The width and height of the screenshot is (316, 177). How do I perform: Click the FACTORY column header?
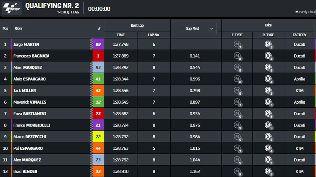click(299, 35)
